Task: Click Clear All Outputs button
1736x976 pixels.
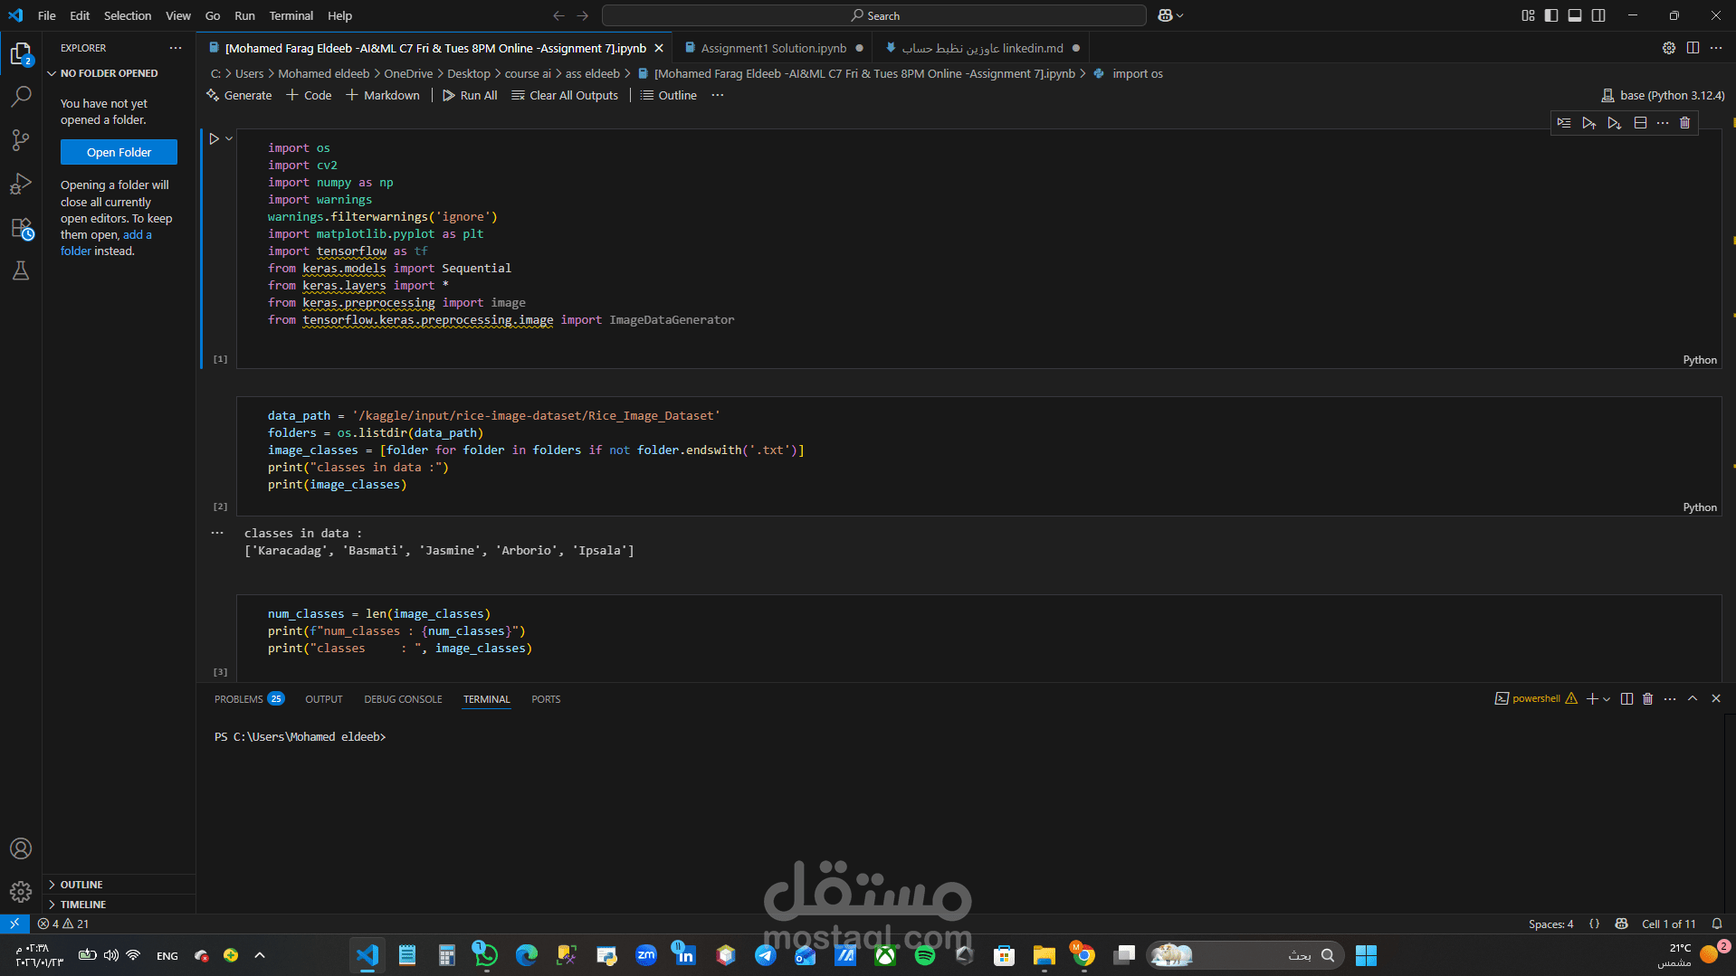Action: [565, 95]
